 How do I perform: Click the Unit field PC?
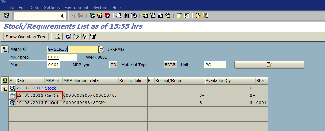point(209,65)
